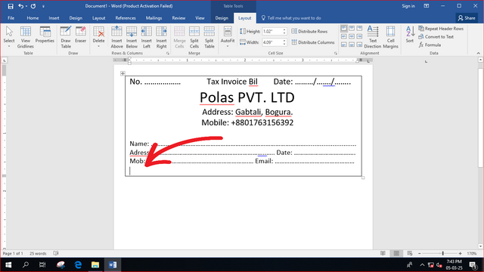Click the 170% zoom level
Image resolution: width=484 pixels, height=272 pixels.
(x=472, y=254)
